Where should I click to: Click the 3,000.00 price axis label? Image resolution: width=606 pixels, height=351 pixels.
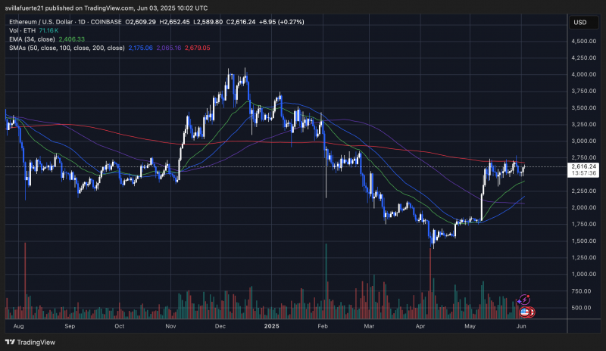tap(583, 141)
